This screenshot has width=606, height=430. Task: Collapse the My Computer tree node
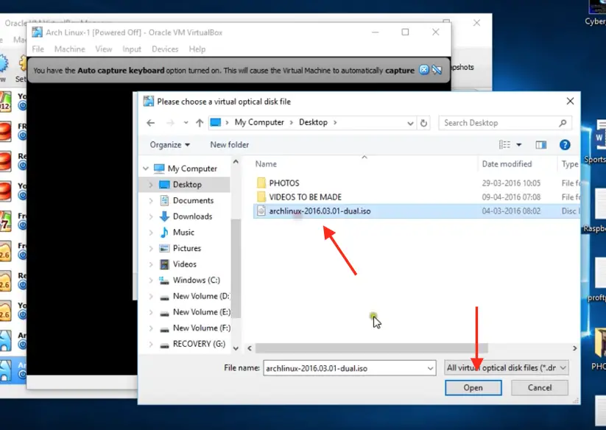(146, 169)
